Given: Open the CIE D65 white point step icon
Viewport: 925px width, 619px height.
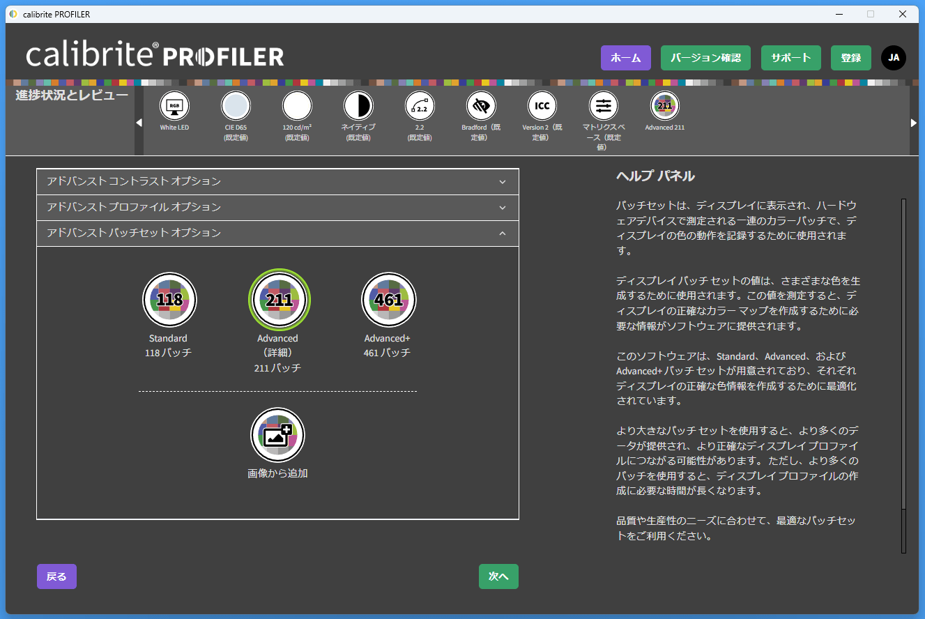Looking at the screenshot, I should tap(236, 107).
